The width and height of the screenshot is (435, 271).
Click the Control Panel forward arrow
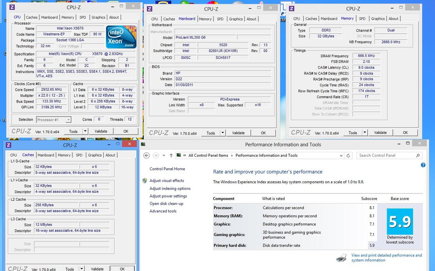pos(156,155)
